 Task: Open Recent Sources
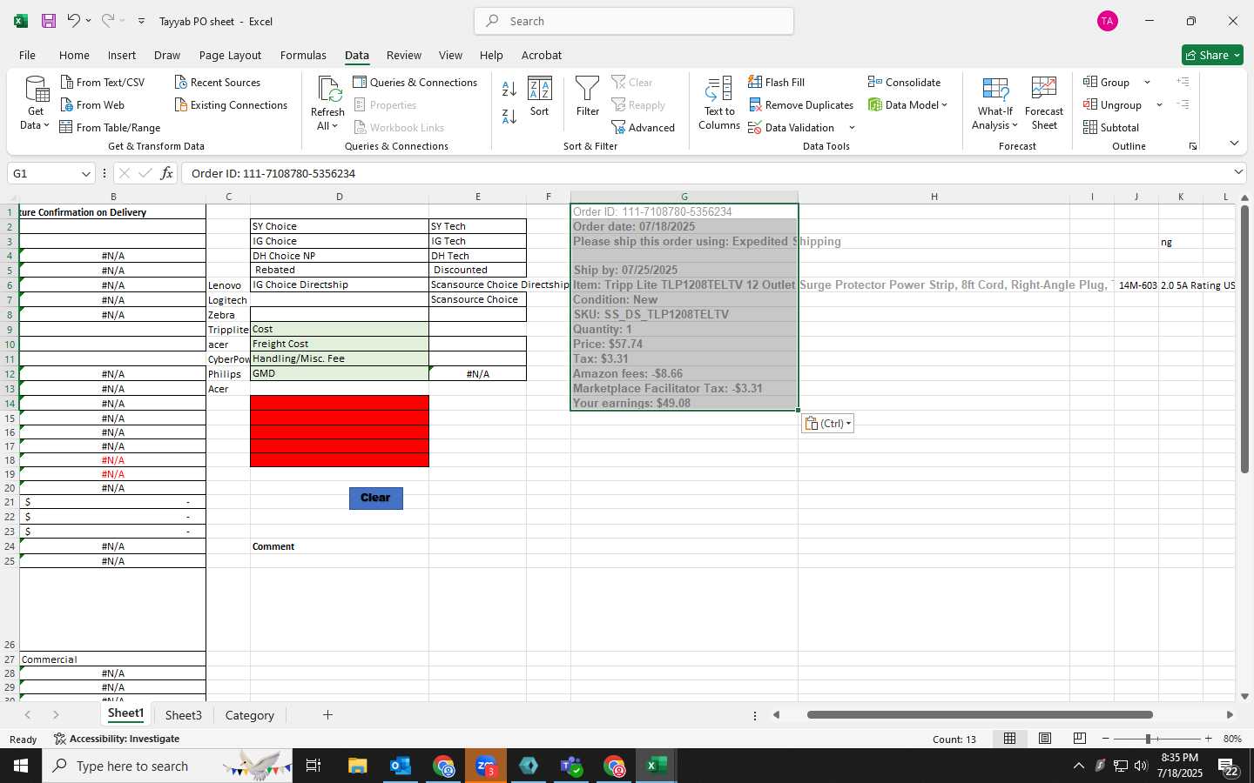[218, 82]
